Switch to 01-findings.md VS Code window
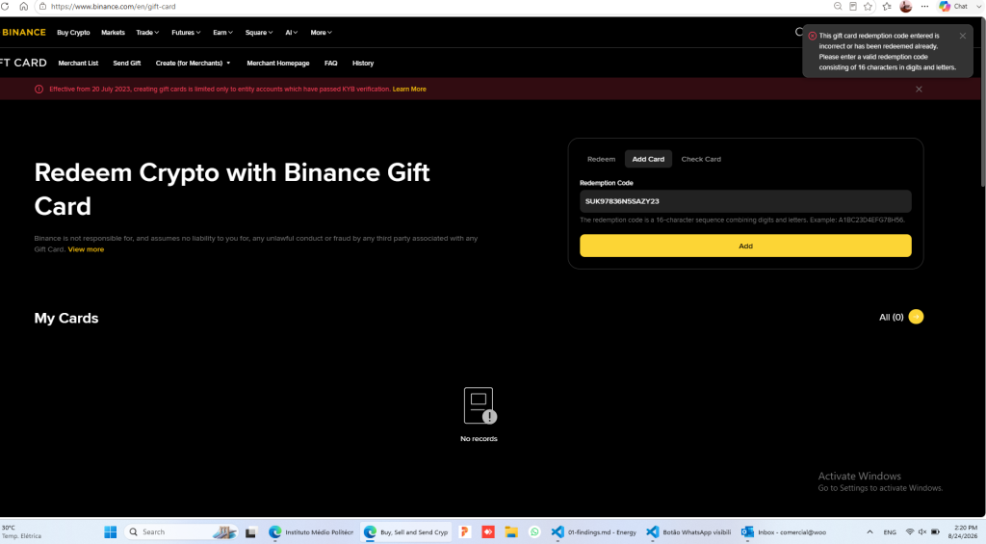 pos(594,532)
